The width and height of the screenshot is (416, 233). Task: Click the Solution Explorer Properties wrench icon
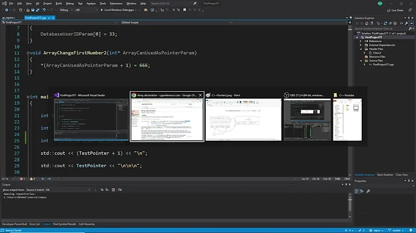click(x=406, y=23)
